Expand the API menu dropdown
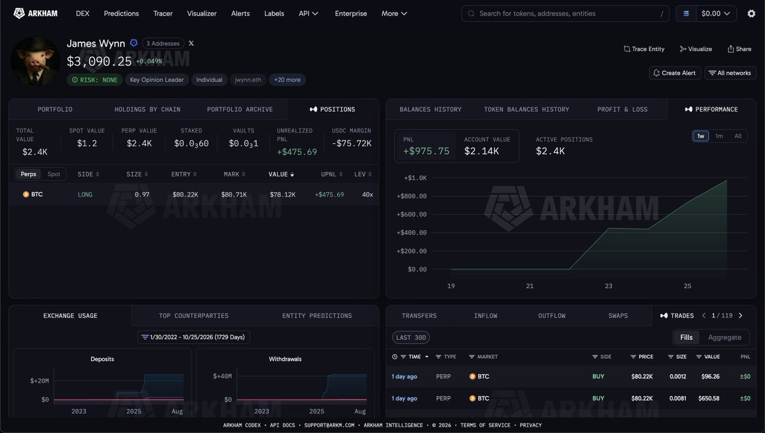Screen dimensions: 765x433 tap(308, 13)
